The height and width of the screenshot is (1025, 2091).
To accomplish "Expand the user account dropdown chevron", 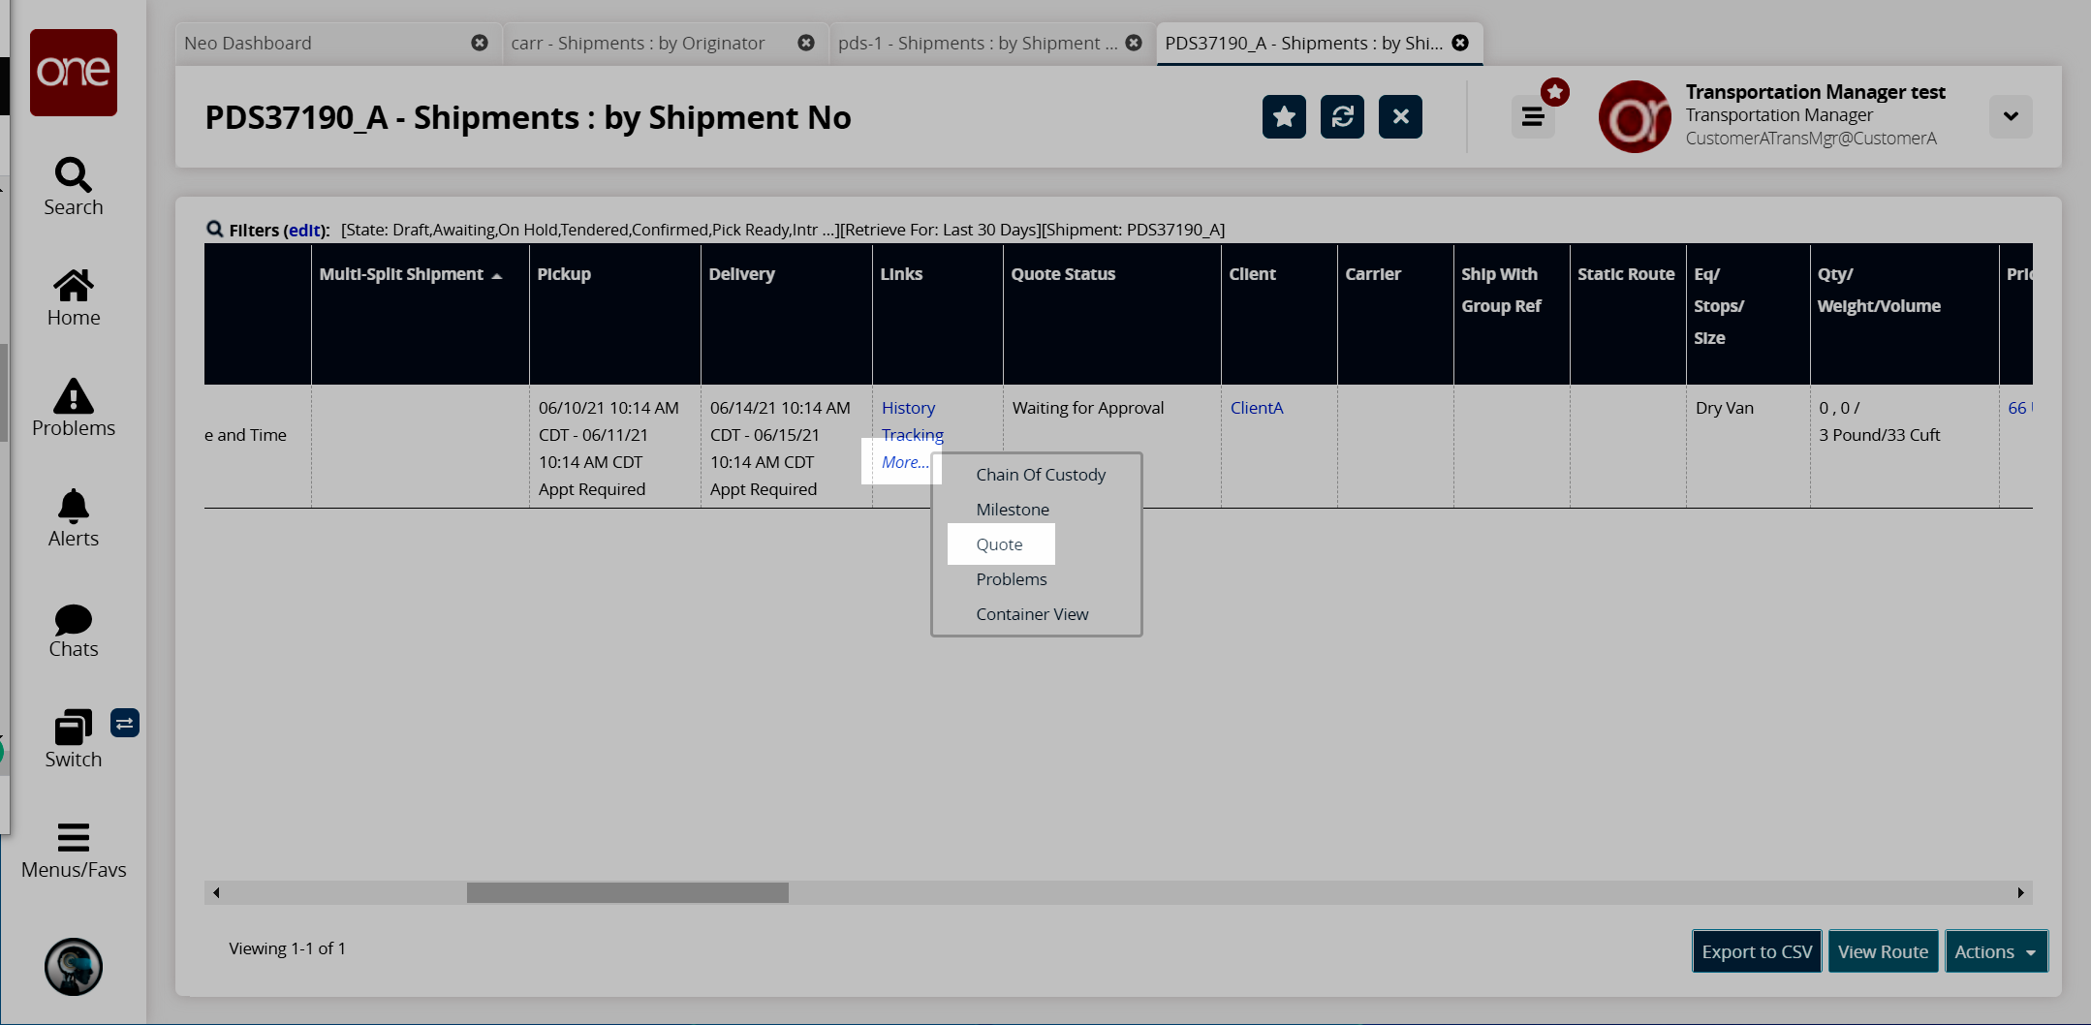I will pos(2012,116).
